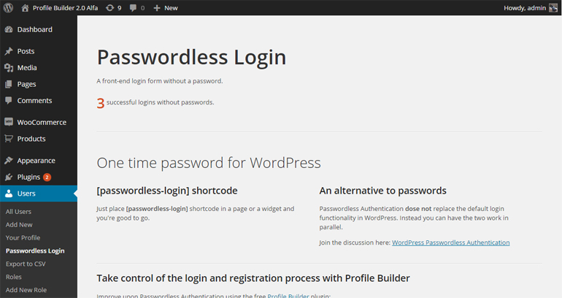This screenshot has height=298, width=562.
Task: Open the updates icon showing 9
Action: (x=109, y=8)
